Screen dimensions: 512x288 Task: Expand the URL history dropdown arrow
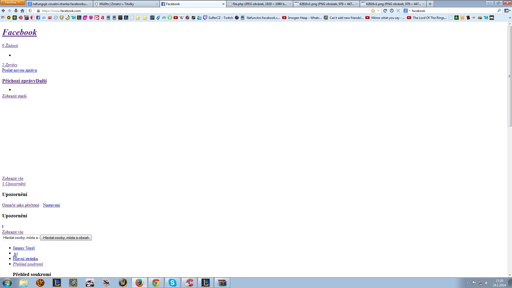[378, 11]
